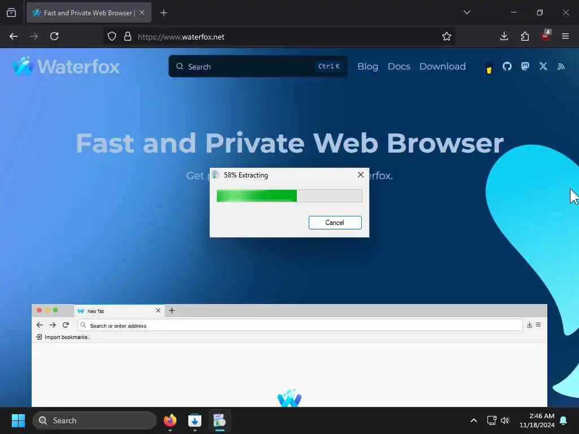Screen dimensions: 579x434
Task: Close the Fast and Private Web Browser tab
Action: pyautogui.click(x=142, y=12)
